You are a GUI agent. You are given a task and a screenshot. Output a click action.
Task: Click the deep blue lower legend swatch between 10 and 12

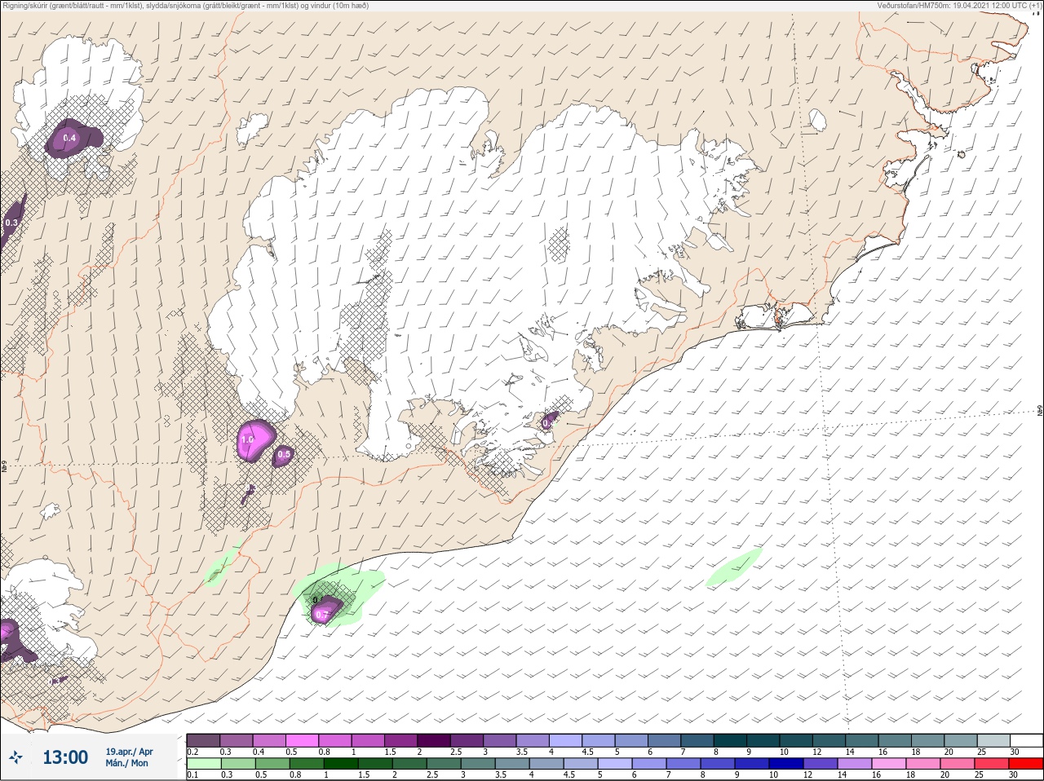pyautogui.click(x=785, y=765)
